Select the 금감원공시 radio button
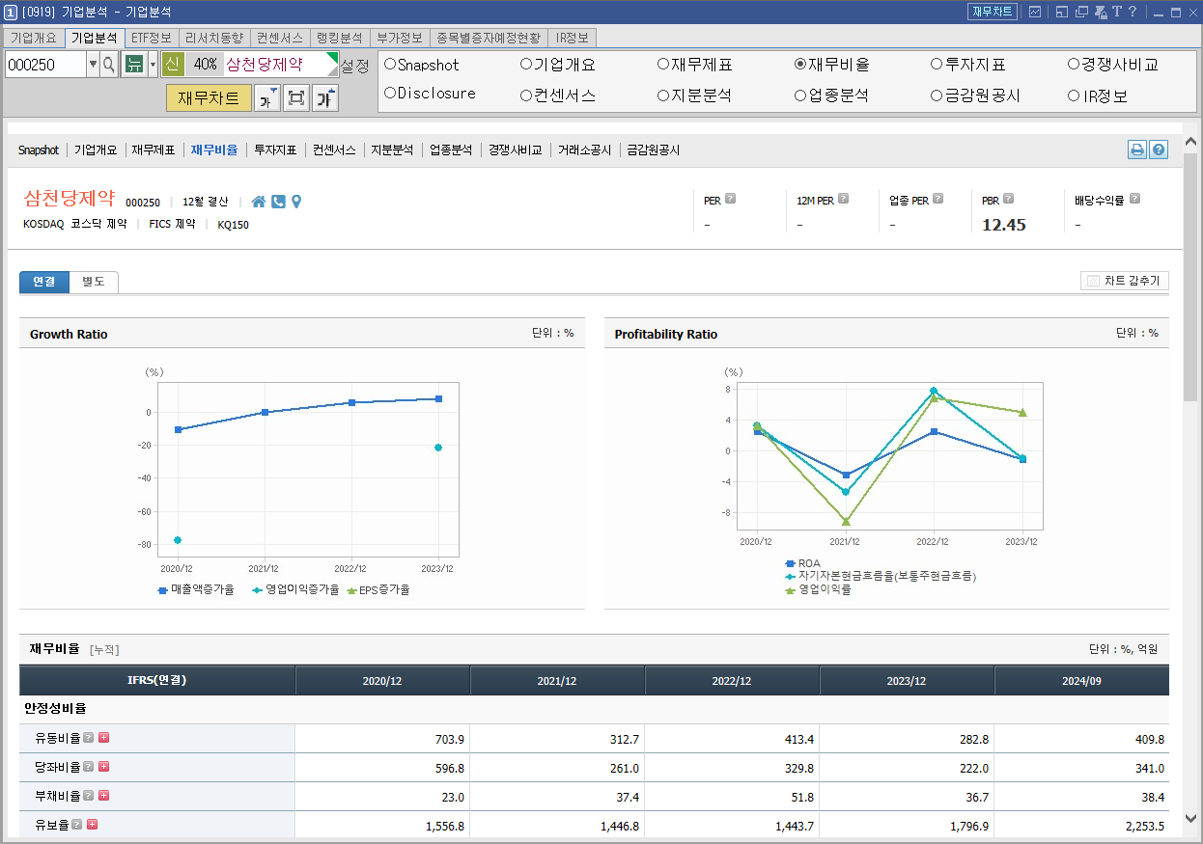The width and height of the screenshot is (1203, 844). coord(937,95)
